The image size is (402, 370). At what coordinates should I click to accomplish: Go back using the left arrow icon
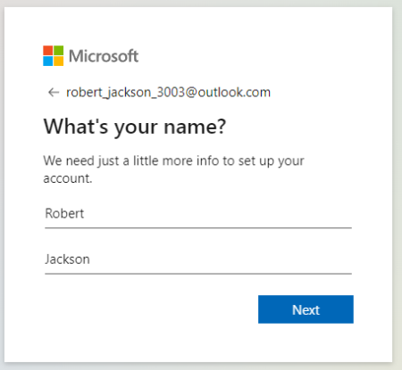[54, 93]
